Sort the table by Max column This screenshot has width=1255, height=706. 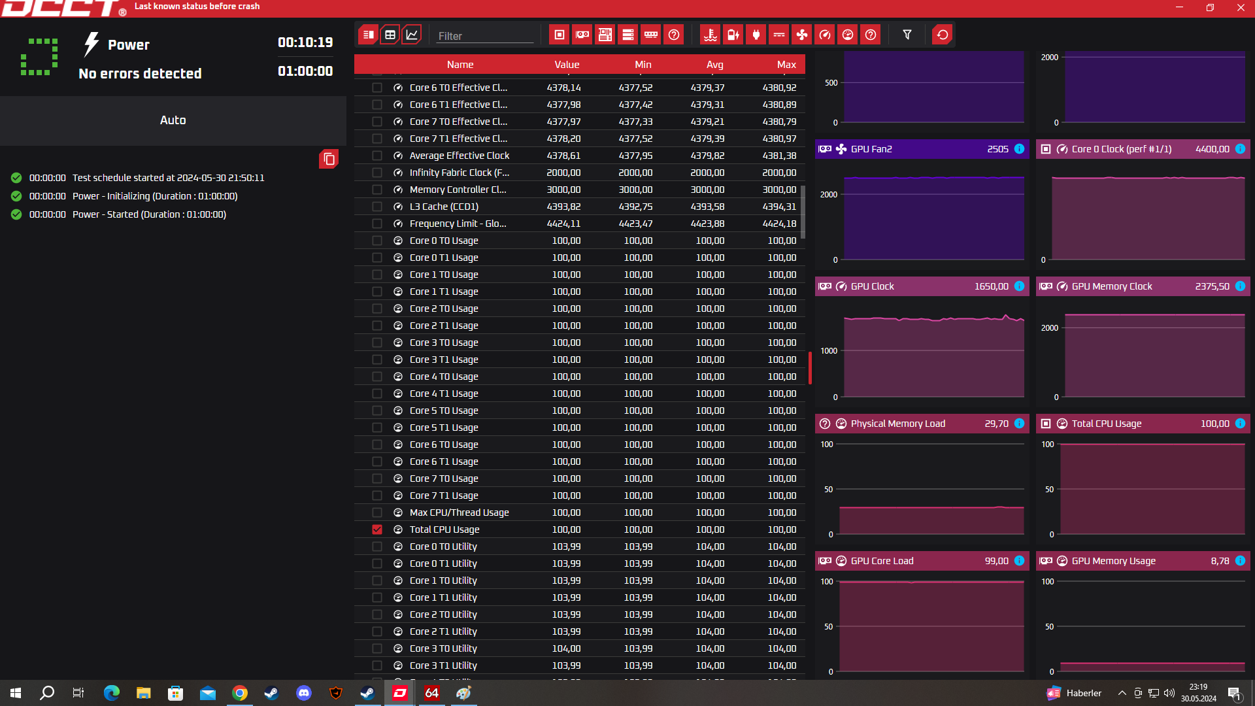tap(786, 64)
